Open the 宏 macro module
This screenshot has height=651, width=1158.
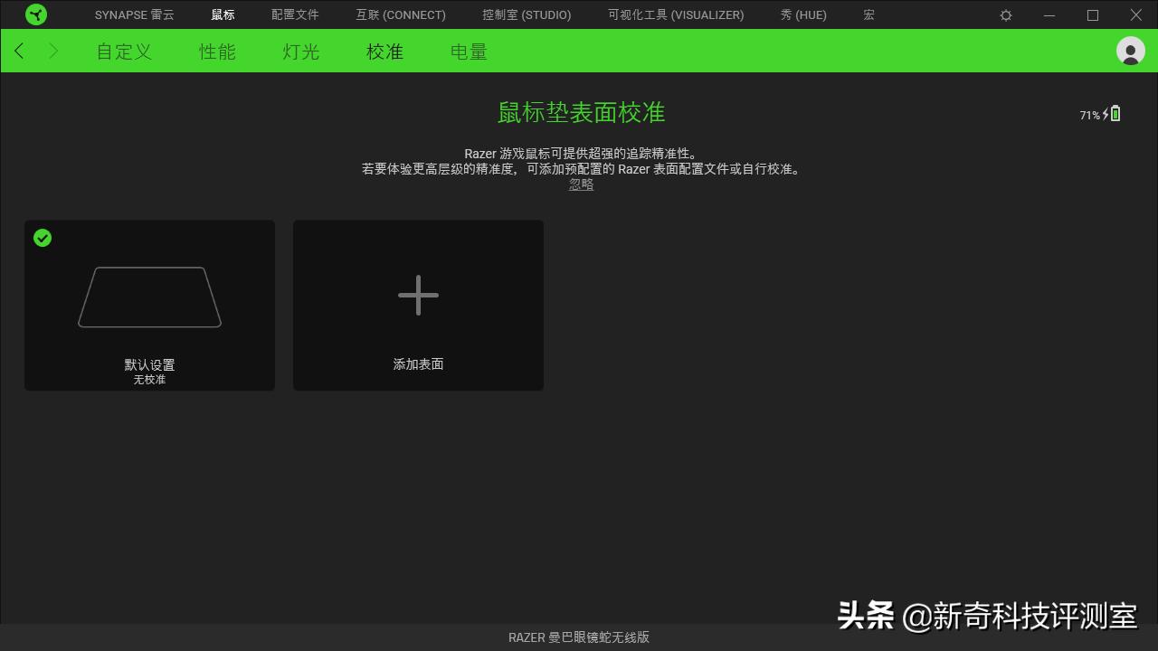coord(868,14)
